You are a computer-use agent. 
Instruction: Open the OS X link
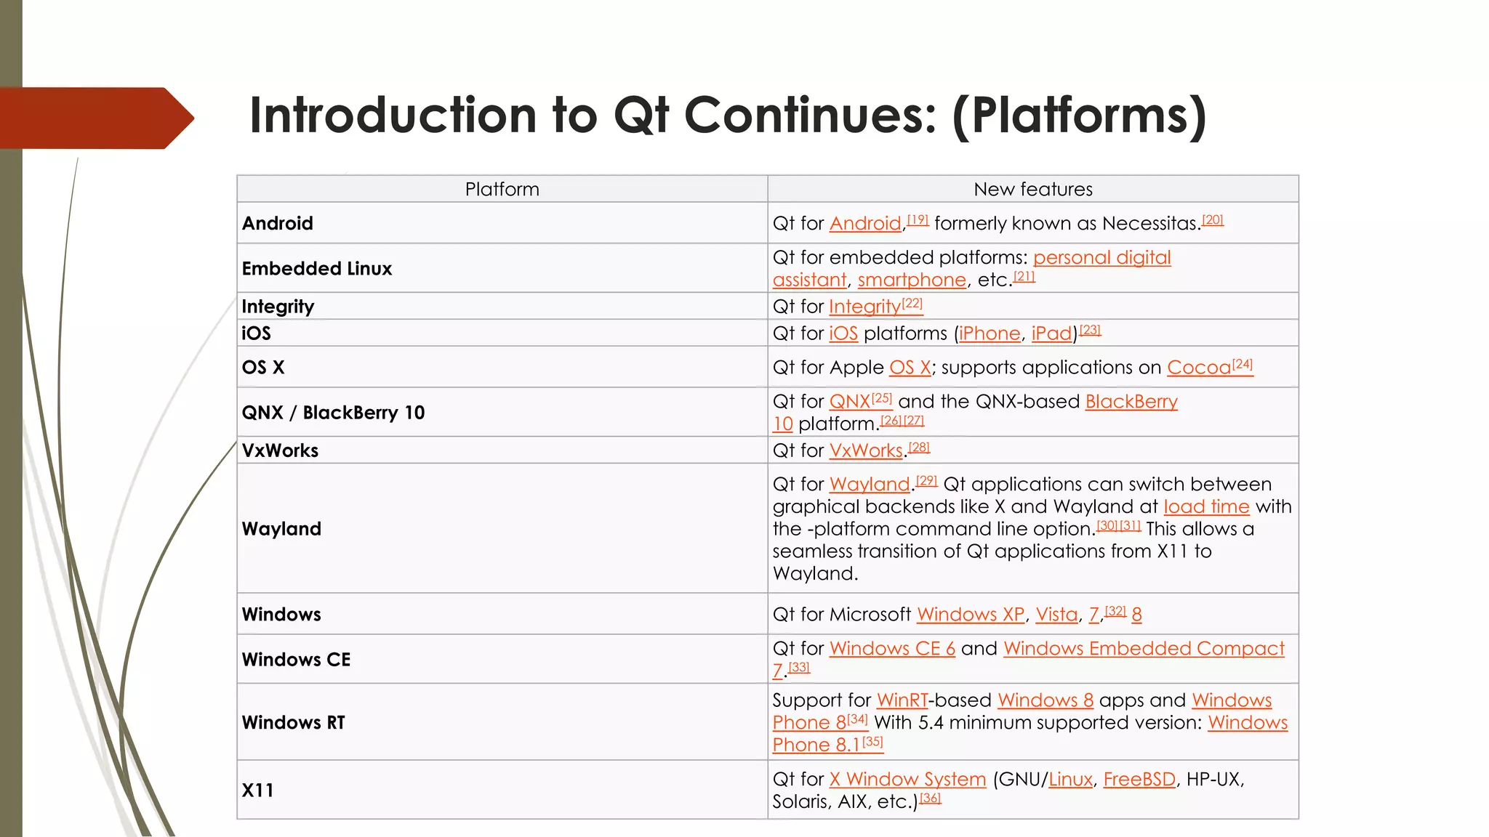tap(910, 368)
